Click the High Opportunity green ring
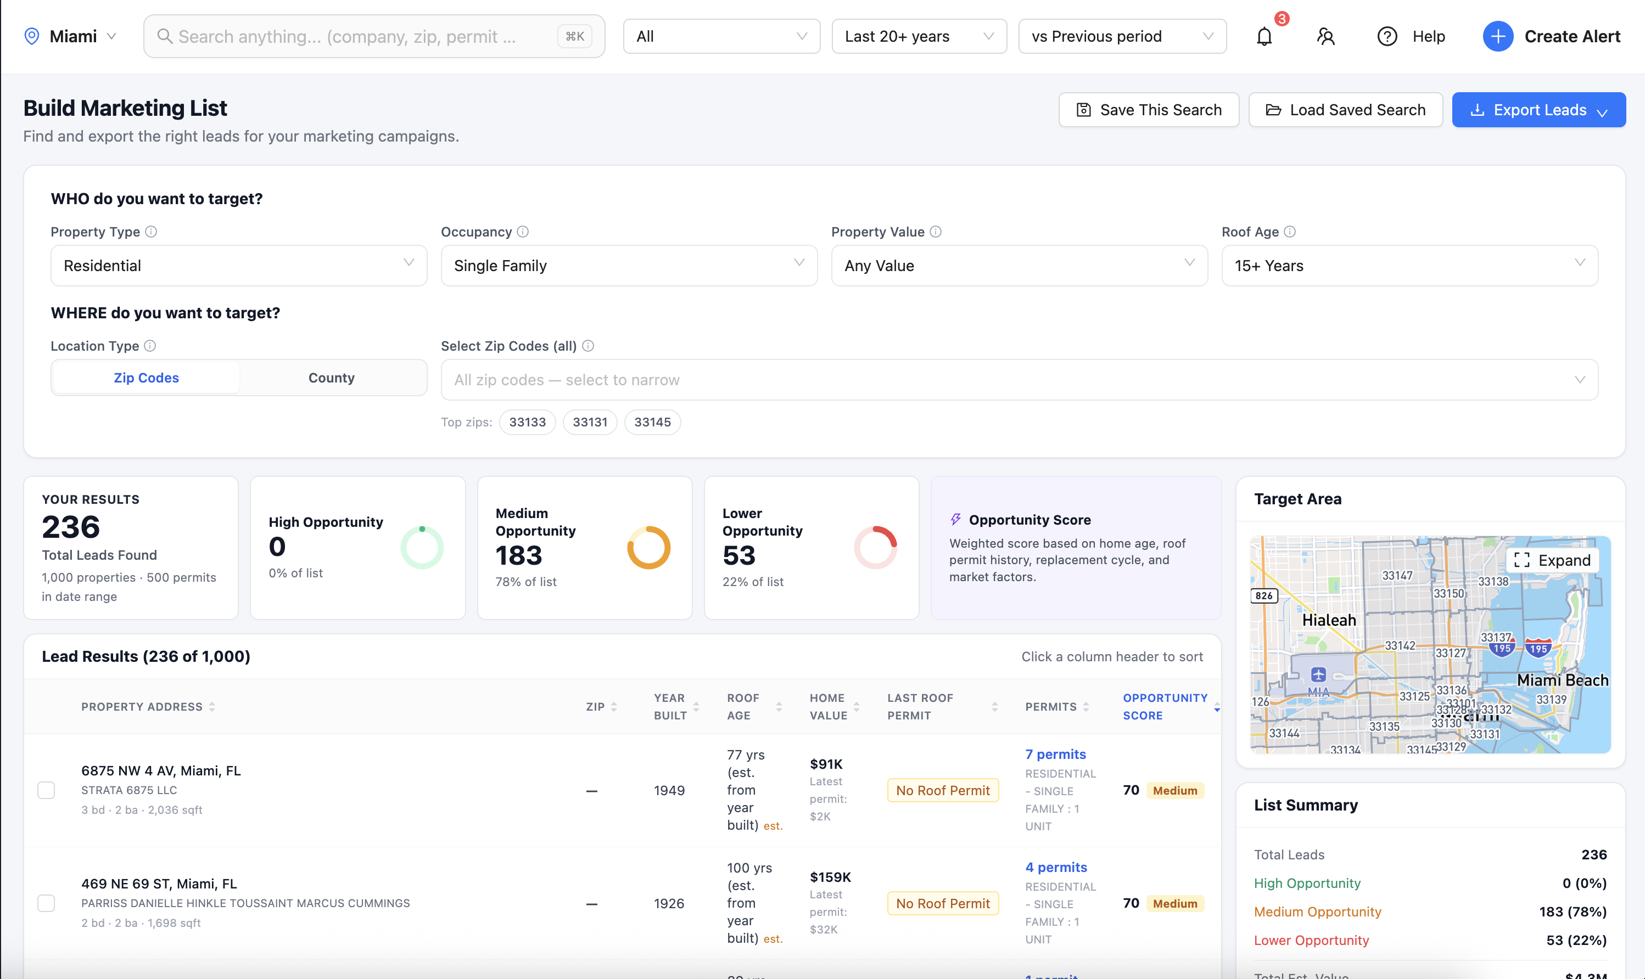This screenshot has width=1645, height=979. 422,548
